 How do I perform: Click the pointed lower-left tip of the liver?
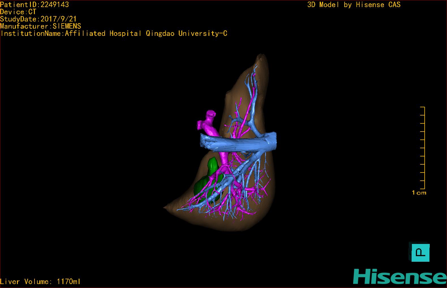tap(166, 208)
